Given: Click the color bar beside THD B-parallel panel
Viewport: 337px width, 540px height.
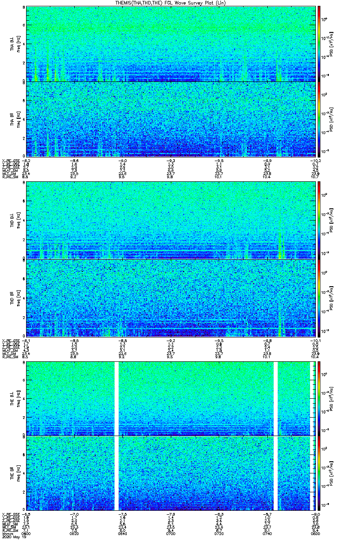Looking at the screenshot, I should click(319, 297).
